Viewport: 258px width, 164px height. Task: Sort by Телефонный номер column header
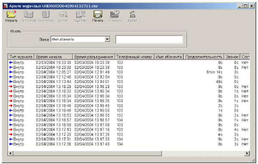point(134,57)
